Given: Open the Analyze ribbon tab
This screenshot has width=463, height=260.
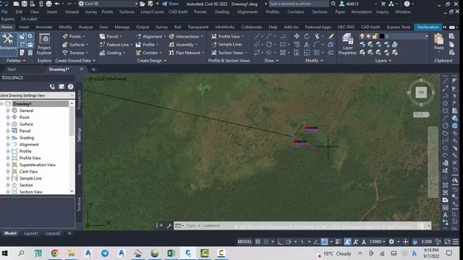Looking at the screenshot, I should (x=85, y=27).
